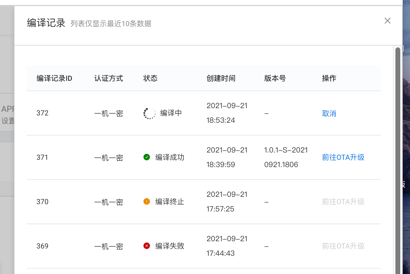The height and width of the screenshot is (274, 410).
Task: Go to OTA升级 for record 371
Action: coord(343,157)
